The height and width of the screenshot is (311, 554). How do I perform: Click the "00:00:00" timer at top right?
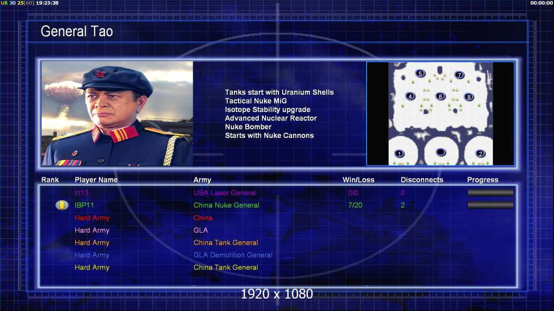[x=542, y=3]
